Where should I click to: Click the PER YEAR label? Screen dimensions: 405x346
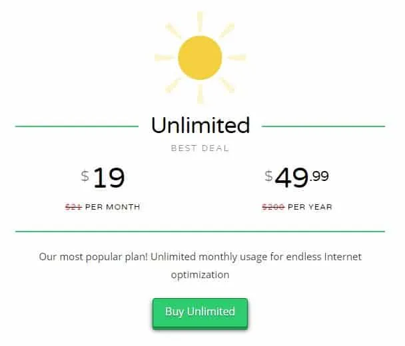coord(310,207)
